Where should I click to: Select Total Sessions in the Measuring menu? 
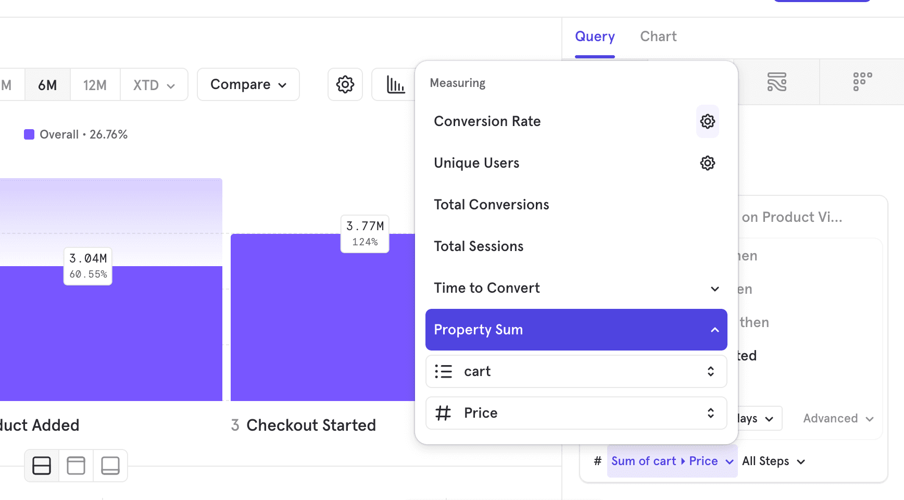point(479,246)
